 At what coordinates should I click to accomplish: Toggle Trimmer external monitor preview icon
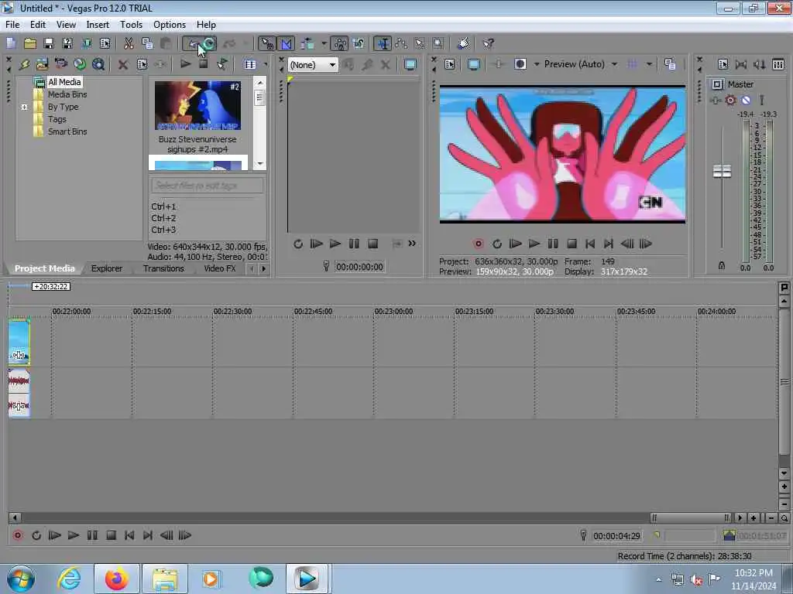coord(410,64)
